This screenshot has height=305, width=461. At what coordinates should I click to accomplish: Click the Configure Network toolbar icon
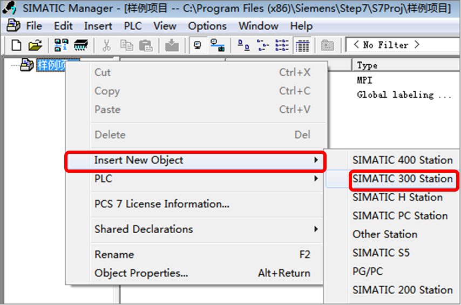218,45
